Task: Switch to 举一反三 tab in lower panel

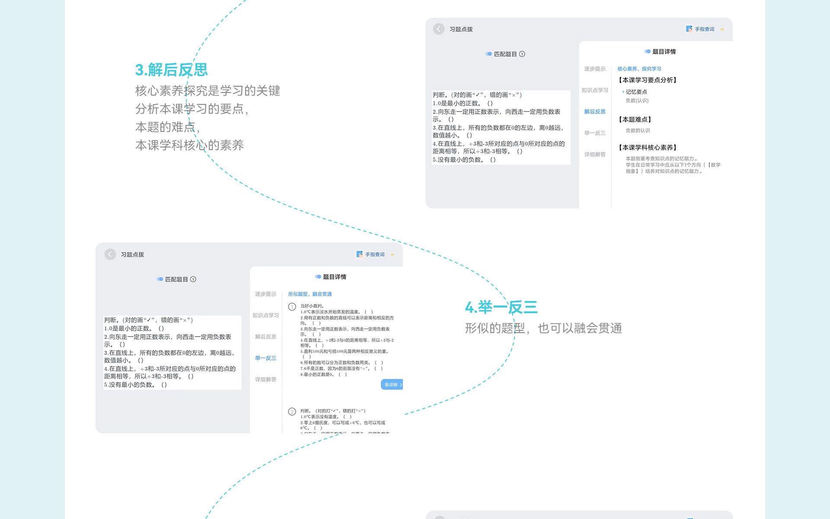Action: click(265, 358)
